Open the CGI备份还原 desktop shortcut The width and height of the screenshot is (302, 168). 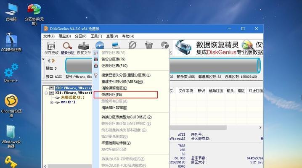[11, 42]
